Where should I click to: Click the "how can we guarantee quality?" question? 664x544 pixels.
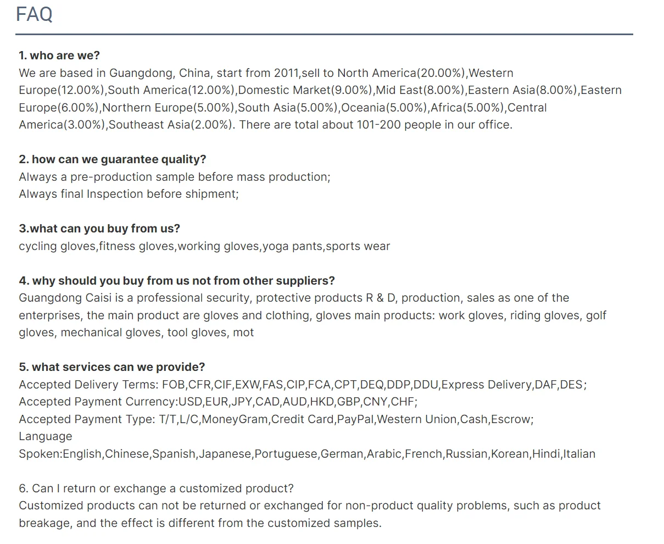tap(113, 159)
